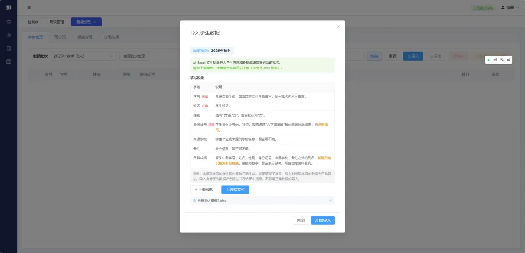Click the 查询 button on the background page
525x253 pixels.
click(374, 56)
